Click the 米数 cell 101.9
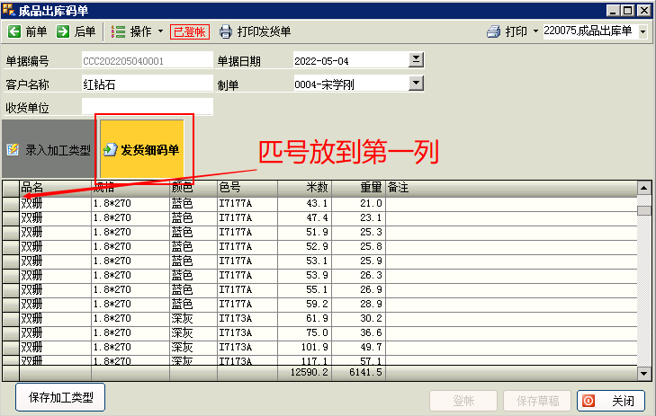The width and height of the screenshot is (656, 416). (x=304, y=347)
